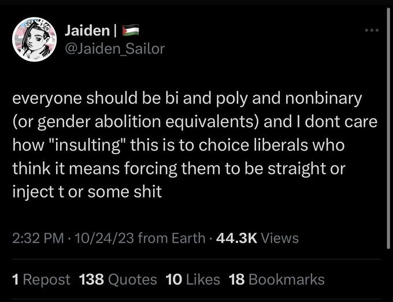This screenshot has height=302, width=393.
Task: Click the word "Views" label
Action: pyautogui.click(x=280, y=238)
